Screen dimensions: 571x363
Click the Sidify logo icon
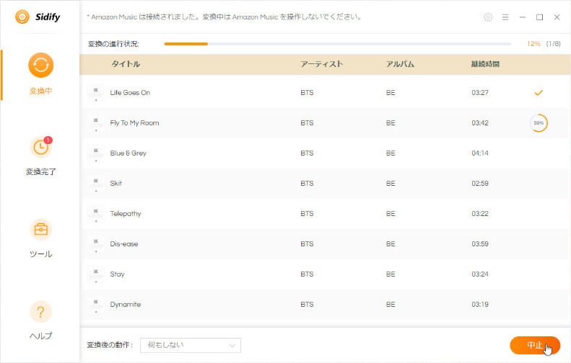point(22,17)
